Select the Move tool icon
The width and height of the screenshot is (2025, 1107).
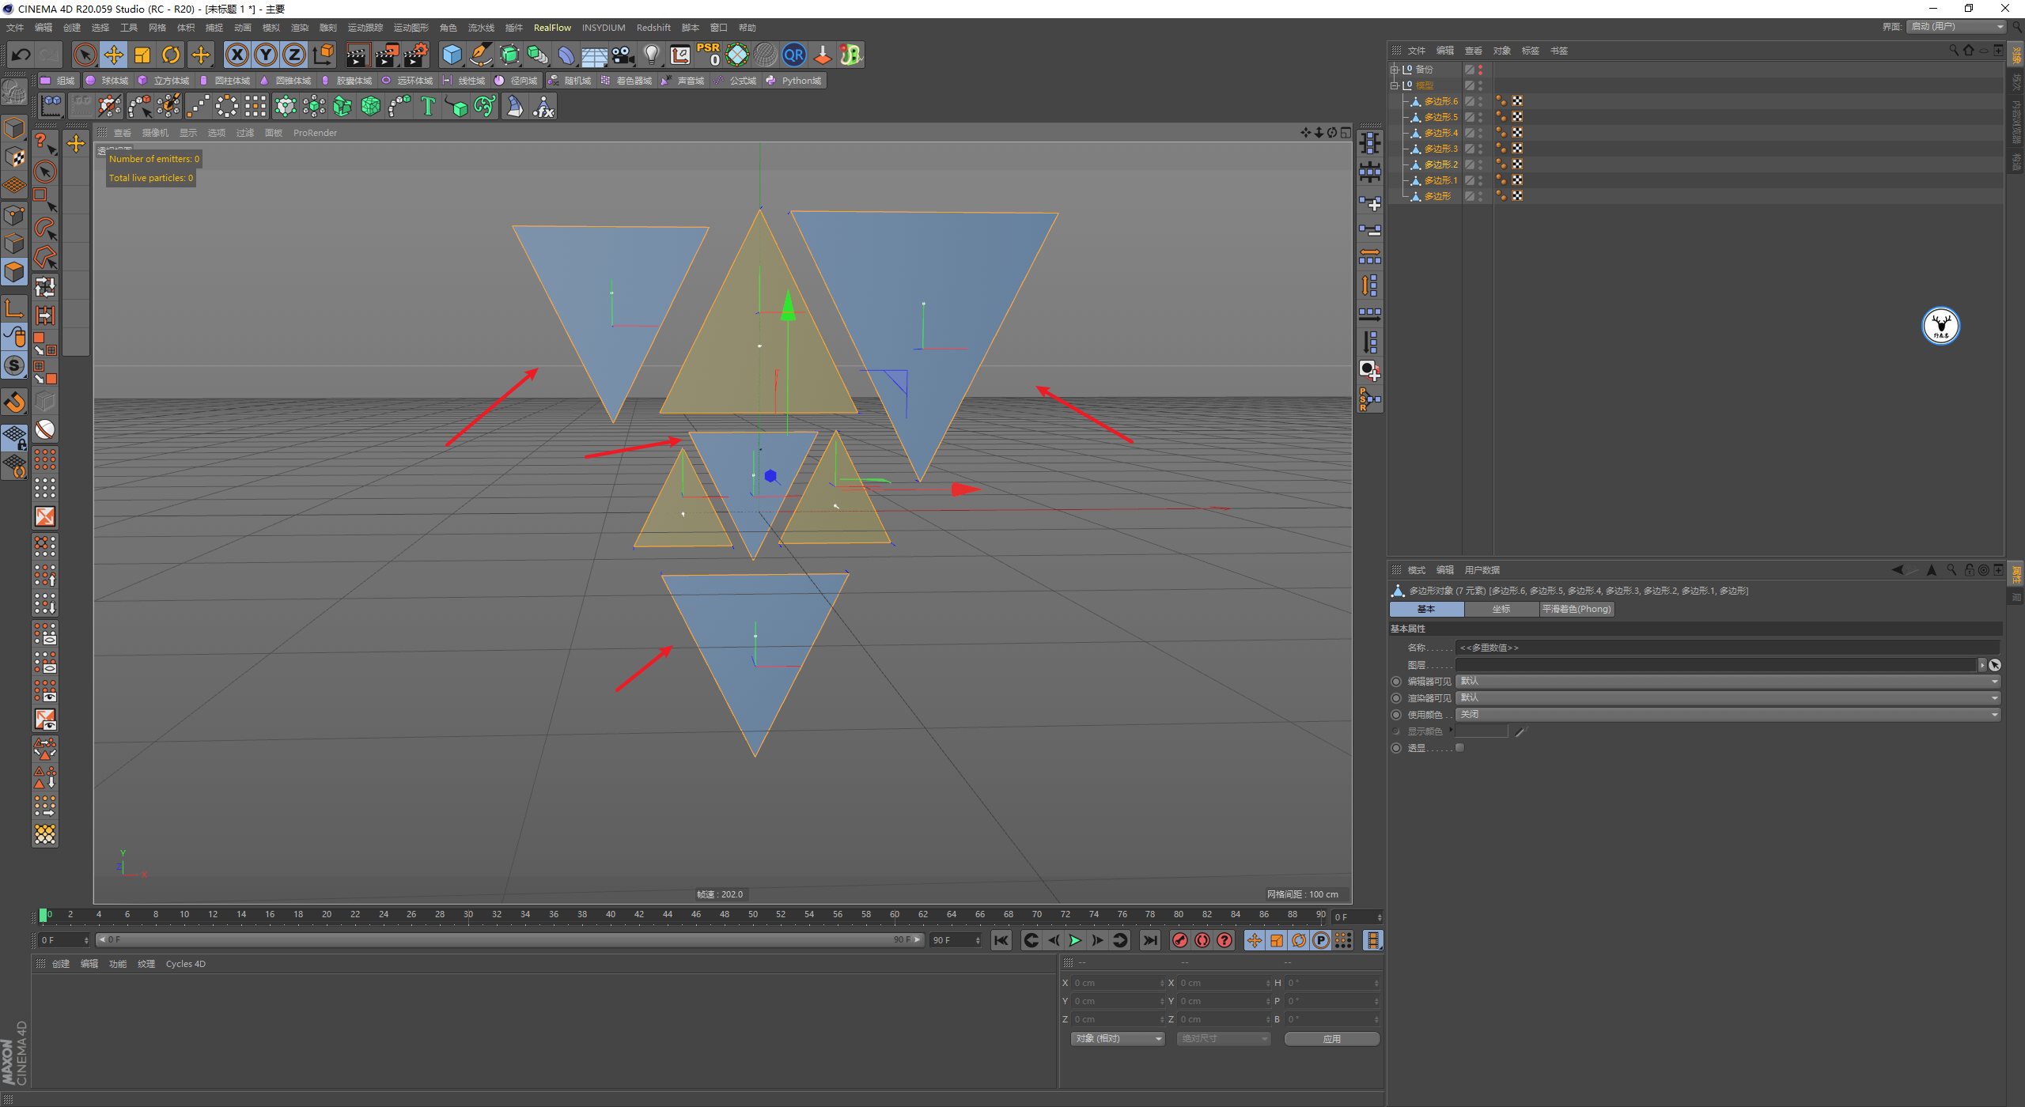pos(114,55)
